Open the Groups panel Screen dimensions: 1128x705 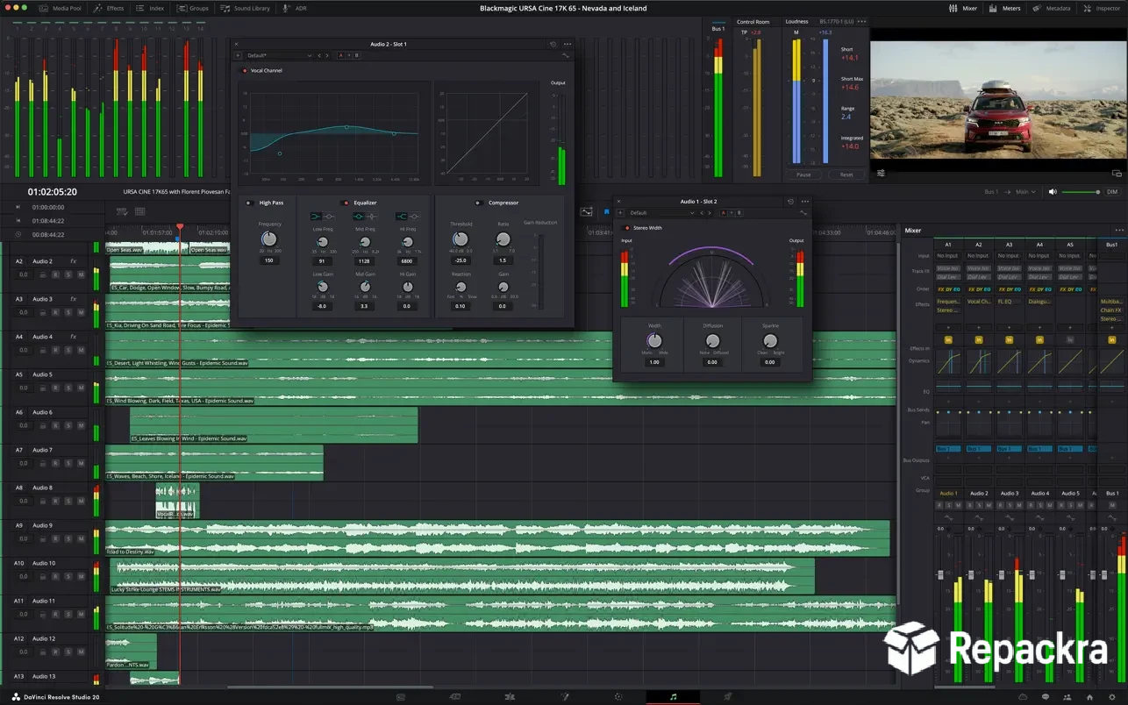(193, 8)
